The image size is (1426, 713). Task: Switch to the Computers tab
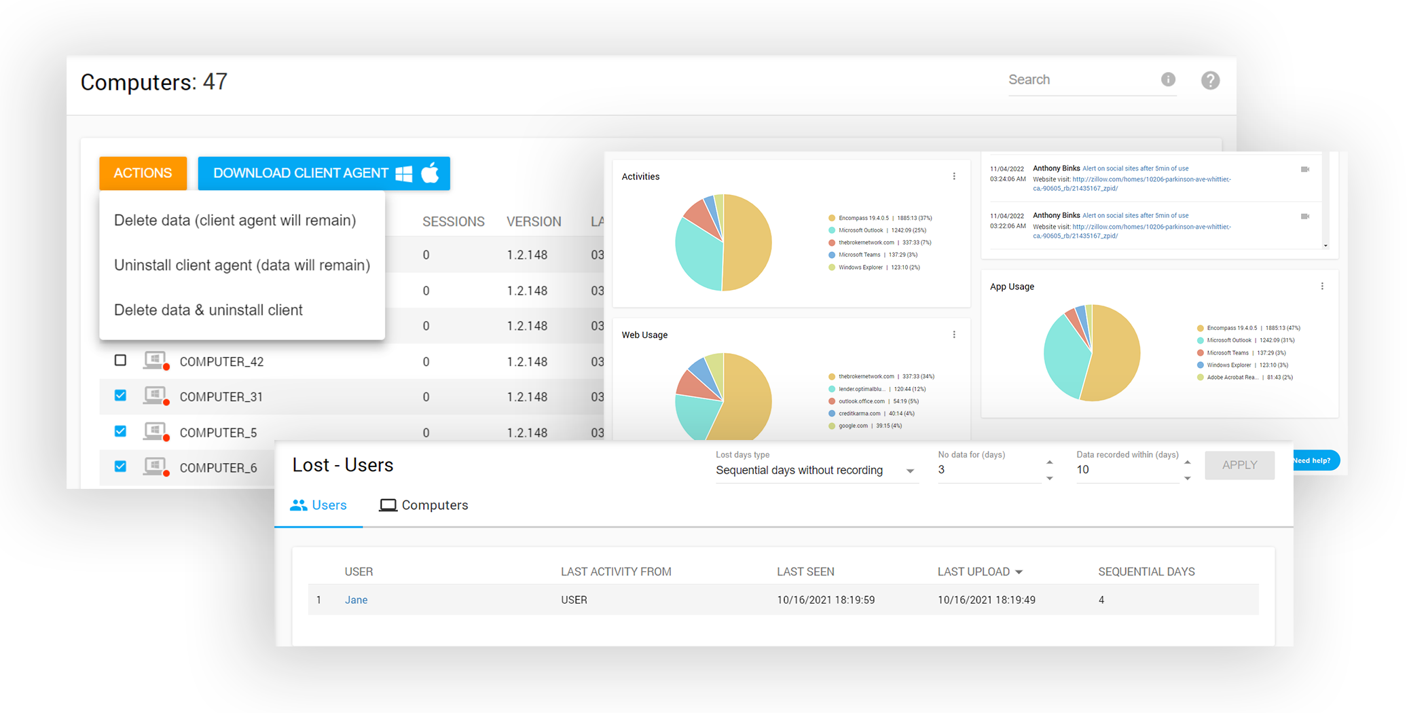[x=424, y=505]
